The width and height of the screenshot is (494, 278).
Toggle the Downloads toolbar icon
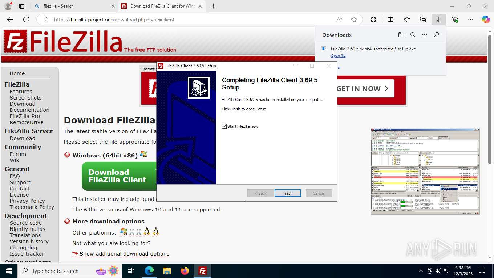point(439,20)
